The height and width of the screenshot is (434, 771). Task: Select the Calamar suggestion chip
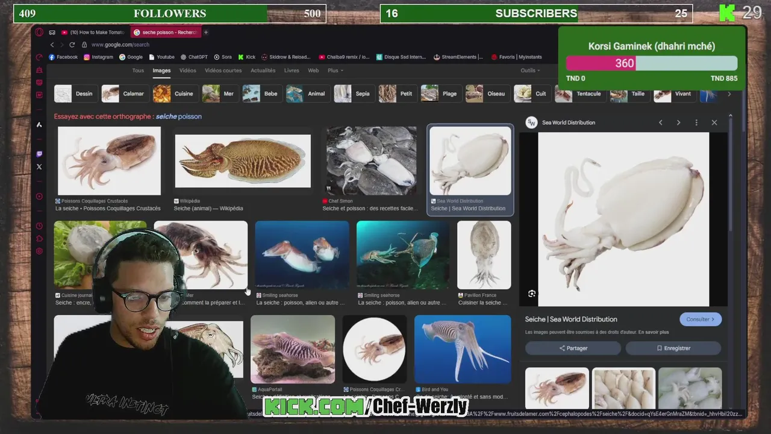pyautogui.click(x=124, y=94)
